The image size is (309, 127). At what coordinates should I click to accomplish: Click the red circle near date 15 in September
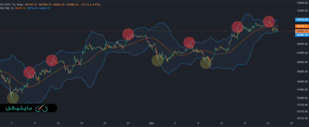(x=52, y=60)
